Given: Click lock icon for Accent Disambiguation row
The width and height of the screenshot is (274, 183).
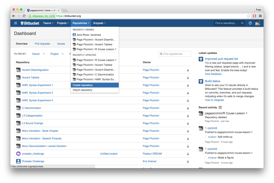Looking at the screenshot, I should point(188,70).
